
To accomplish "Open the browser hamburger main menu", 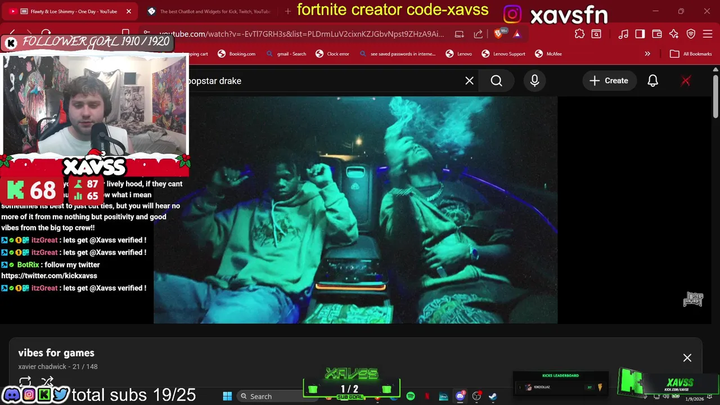I will [x=708, y=34].
